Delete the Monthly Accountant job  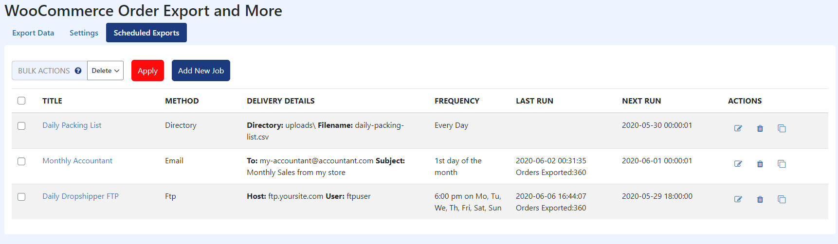coord(760,164)
